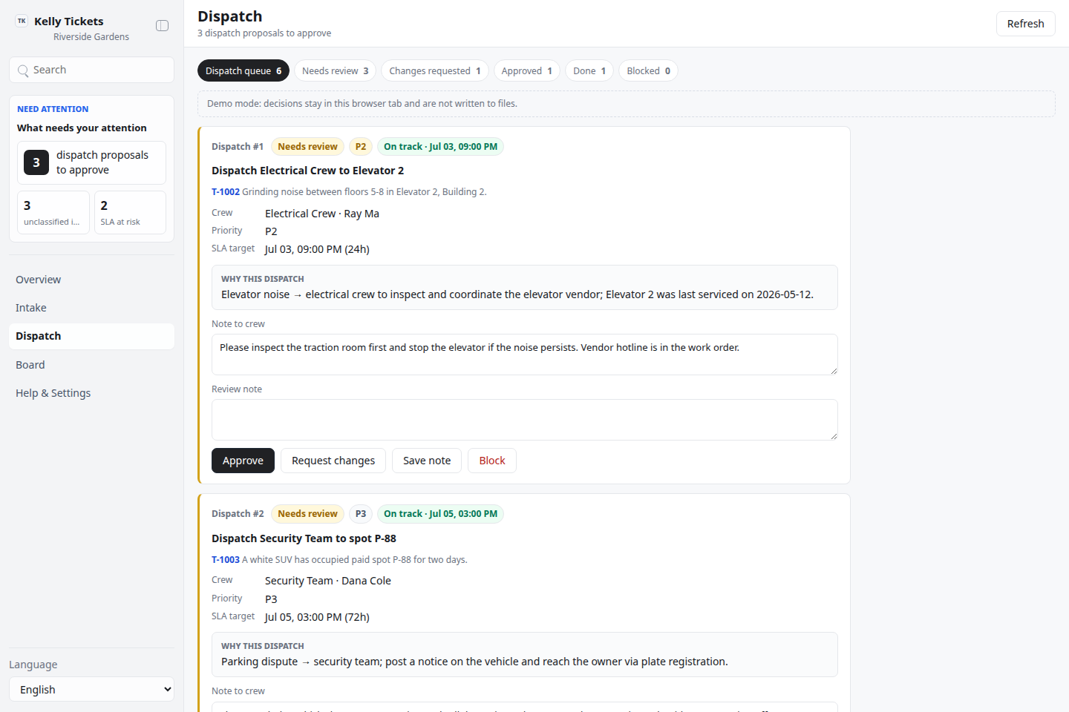Click Needs review badge on Dispatch #2
Image resolution: width=1069 pixels, height=712 pixels.
tap(307, 514)
